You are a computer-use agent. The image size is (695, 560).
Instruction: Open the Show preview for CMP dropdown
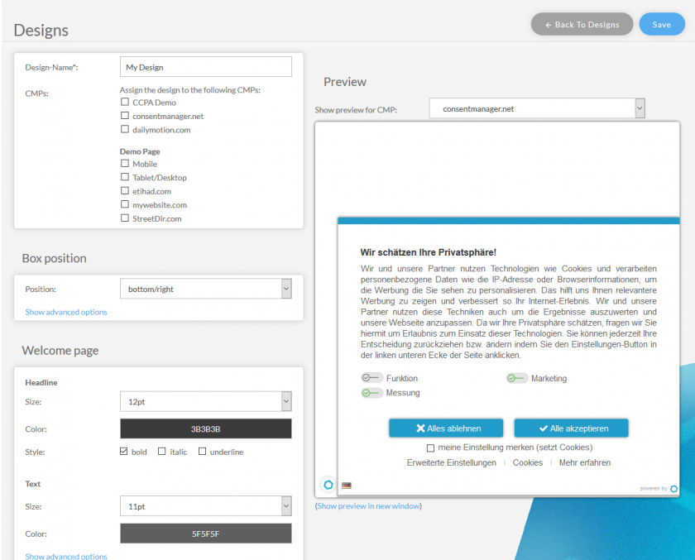tap(537, 108)
